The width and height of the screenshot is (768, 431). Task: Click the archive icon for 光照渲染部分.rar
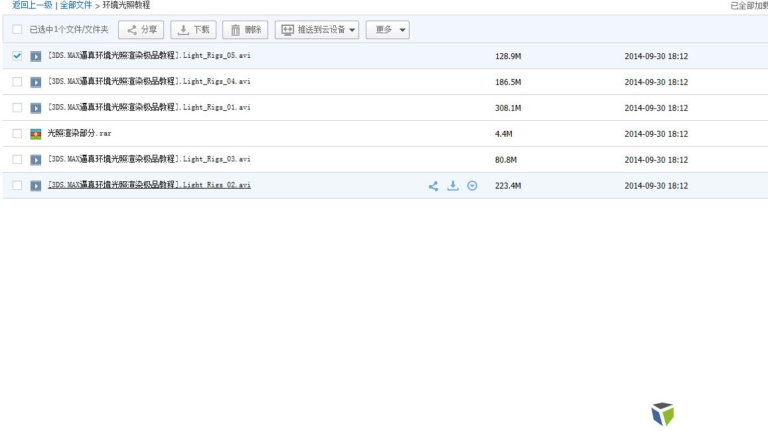pyautogui.click(x=36, y=134)
